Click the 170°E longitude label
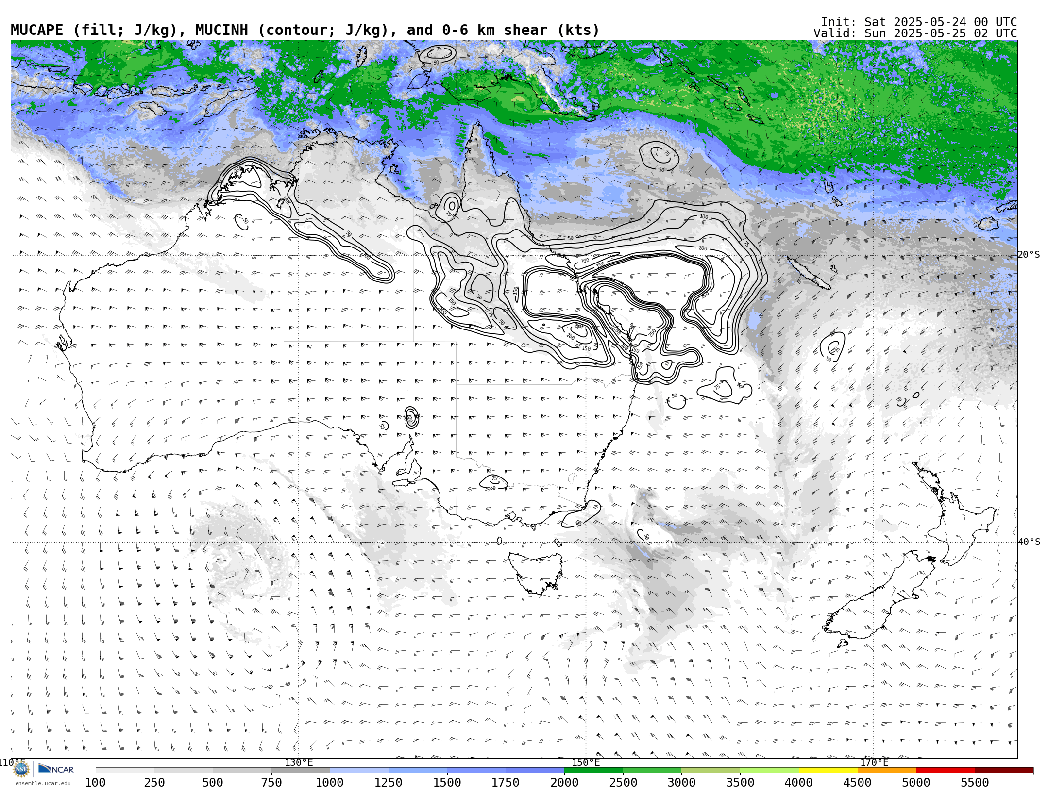 tap(874, 763)
